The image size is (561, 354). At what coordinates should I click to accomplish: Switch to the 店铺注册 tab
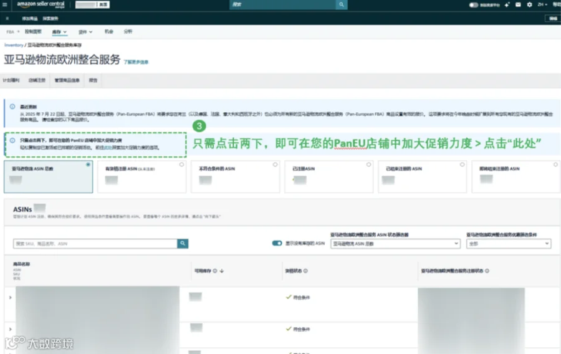point(37,80)
